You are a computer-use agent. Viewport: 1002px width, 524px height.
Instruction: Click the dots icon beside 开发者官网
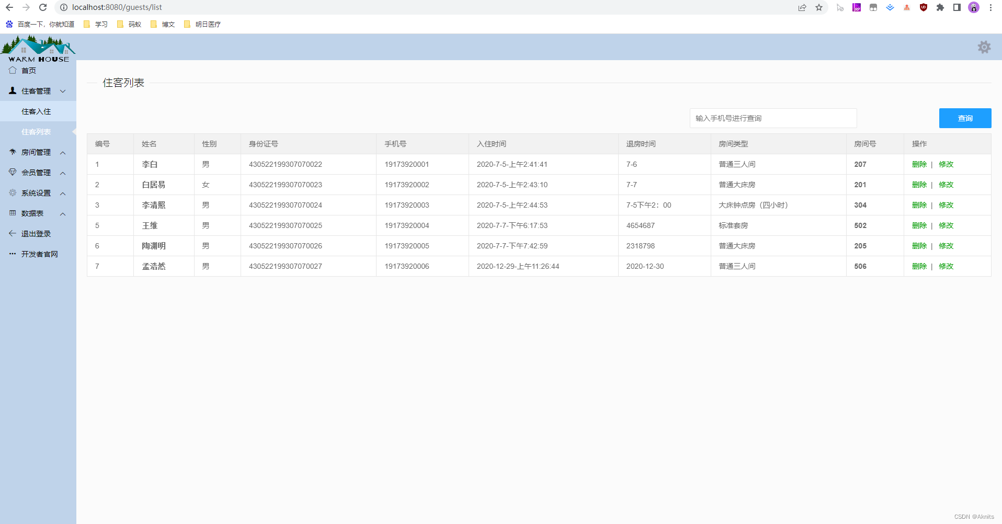point(13,254)
